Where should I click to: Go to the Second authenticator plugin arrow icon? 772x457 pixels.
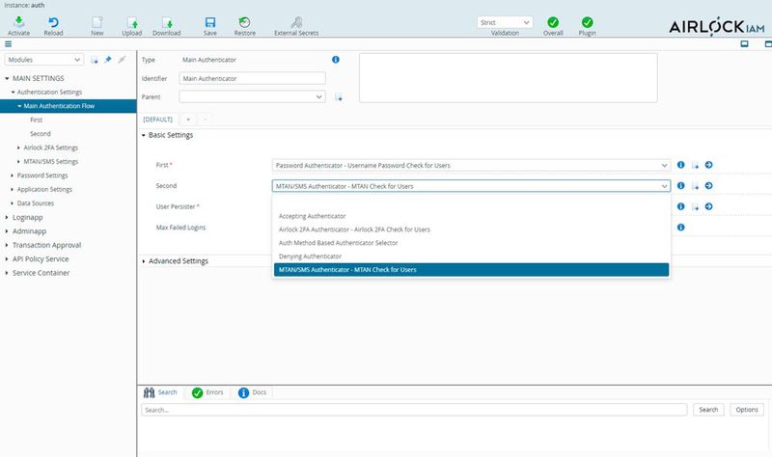[x=708, y=185]
